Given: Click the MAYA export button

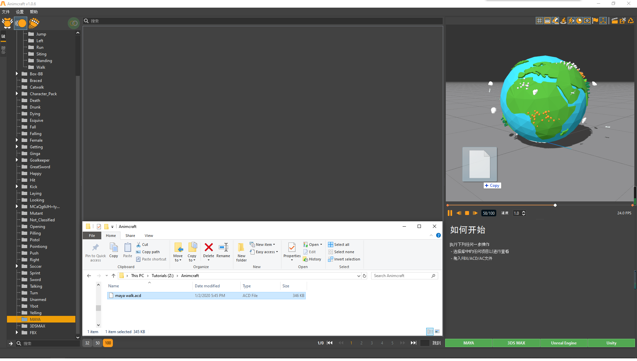Looking at the screenshot, I should (469, 343).
